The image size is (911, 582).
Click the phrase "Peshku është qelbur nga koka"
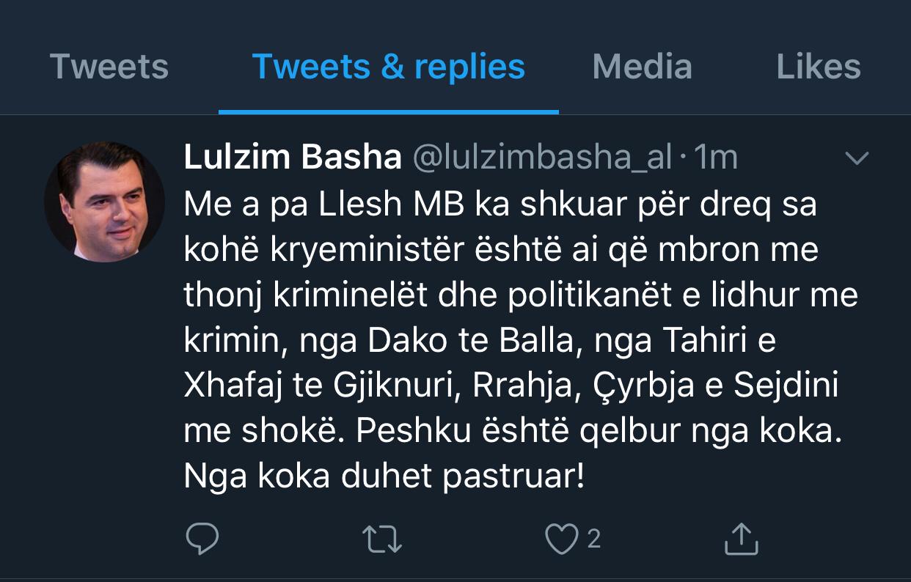[x=594, y=432]
